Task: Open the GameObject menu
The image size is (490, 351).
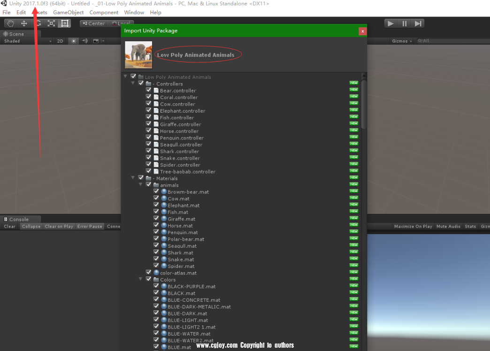Action: (68, 12)
